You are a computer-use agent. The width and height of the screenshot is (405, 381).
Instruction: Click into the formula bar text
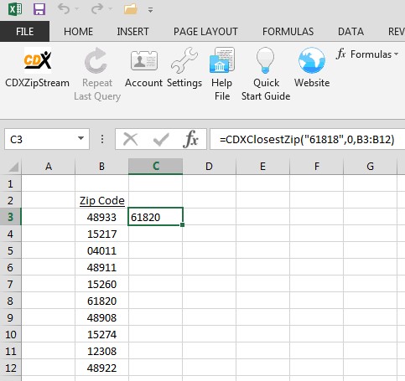click(307, 139)
